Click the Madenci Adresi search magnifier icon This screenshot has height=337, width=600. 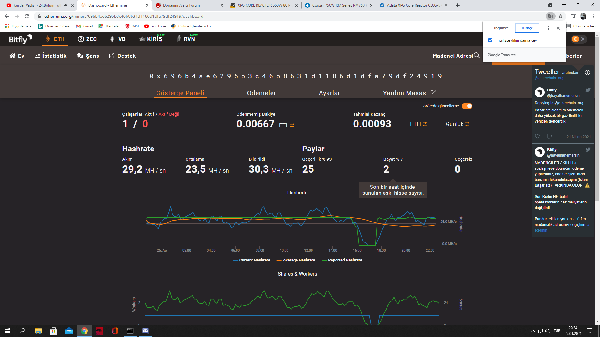click(477, 56)
